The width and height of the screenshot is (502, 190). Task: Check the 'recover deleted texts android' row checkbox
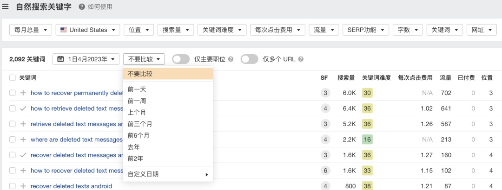[12, 186]
